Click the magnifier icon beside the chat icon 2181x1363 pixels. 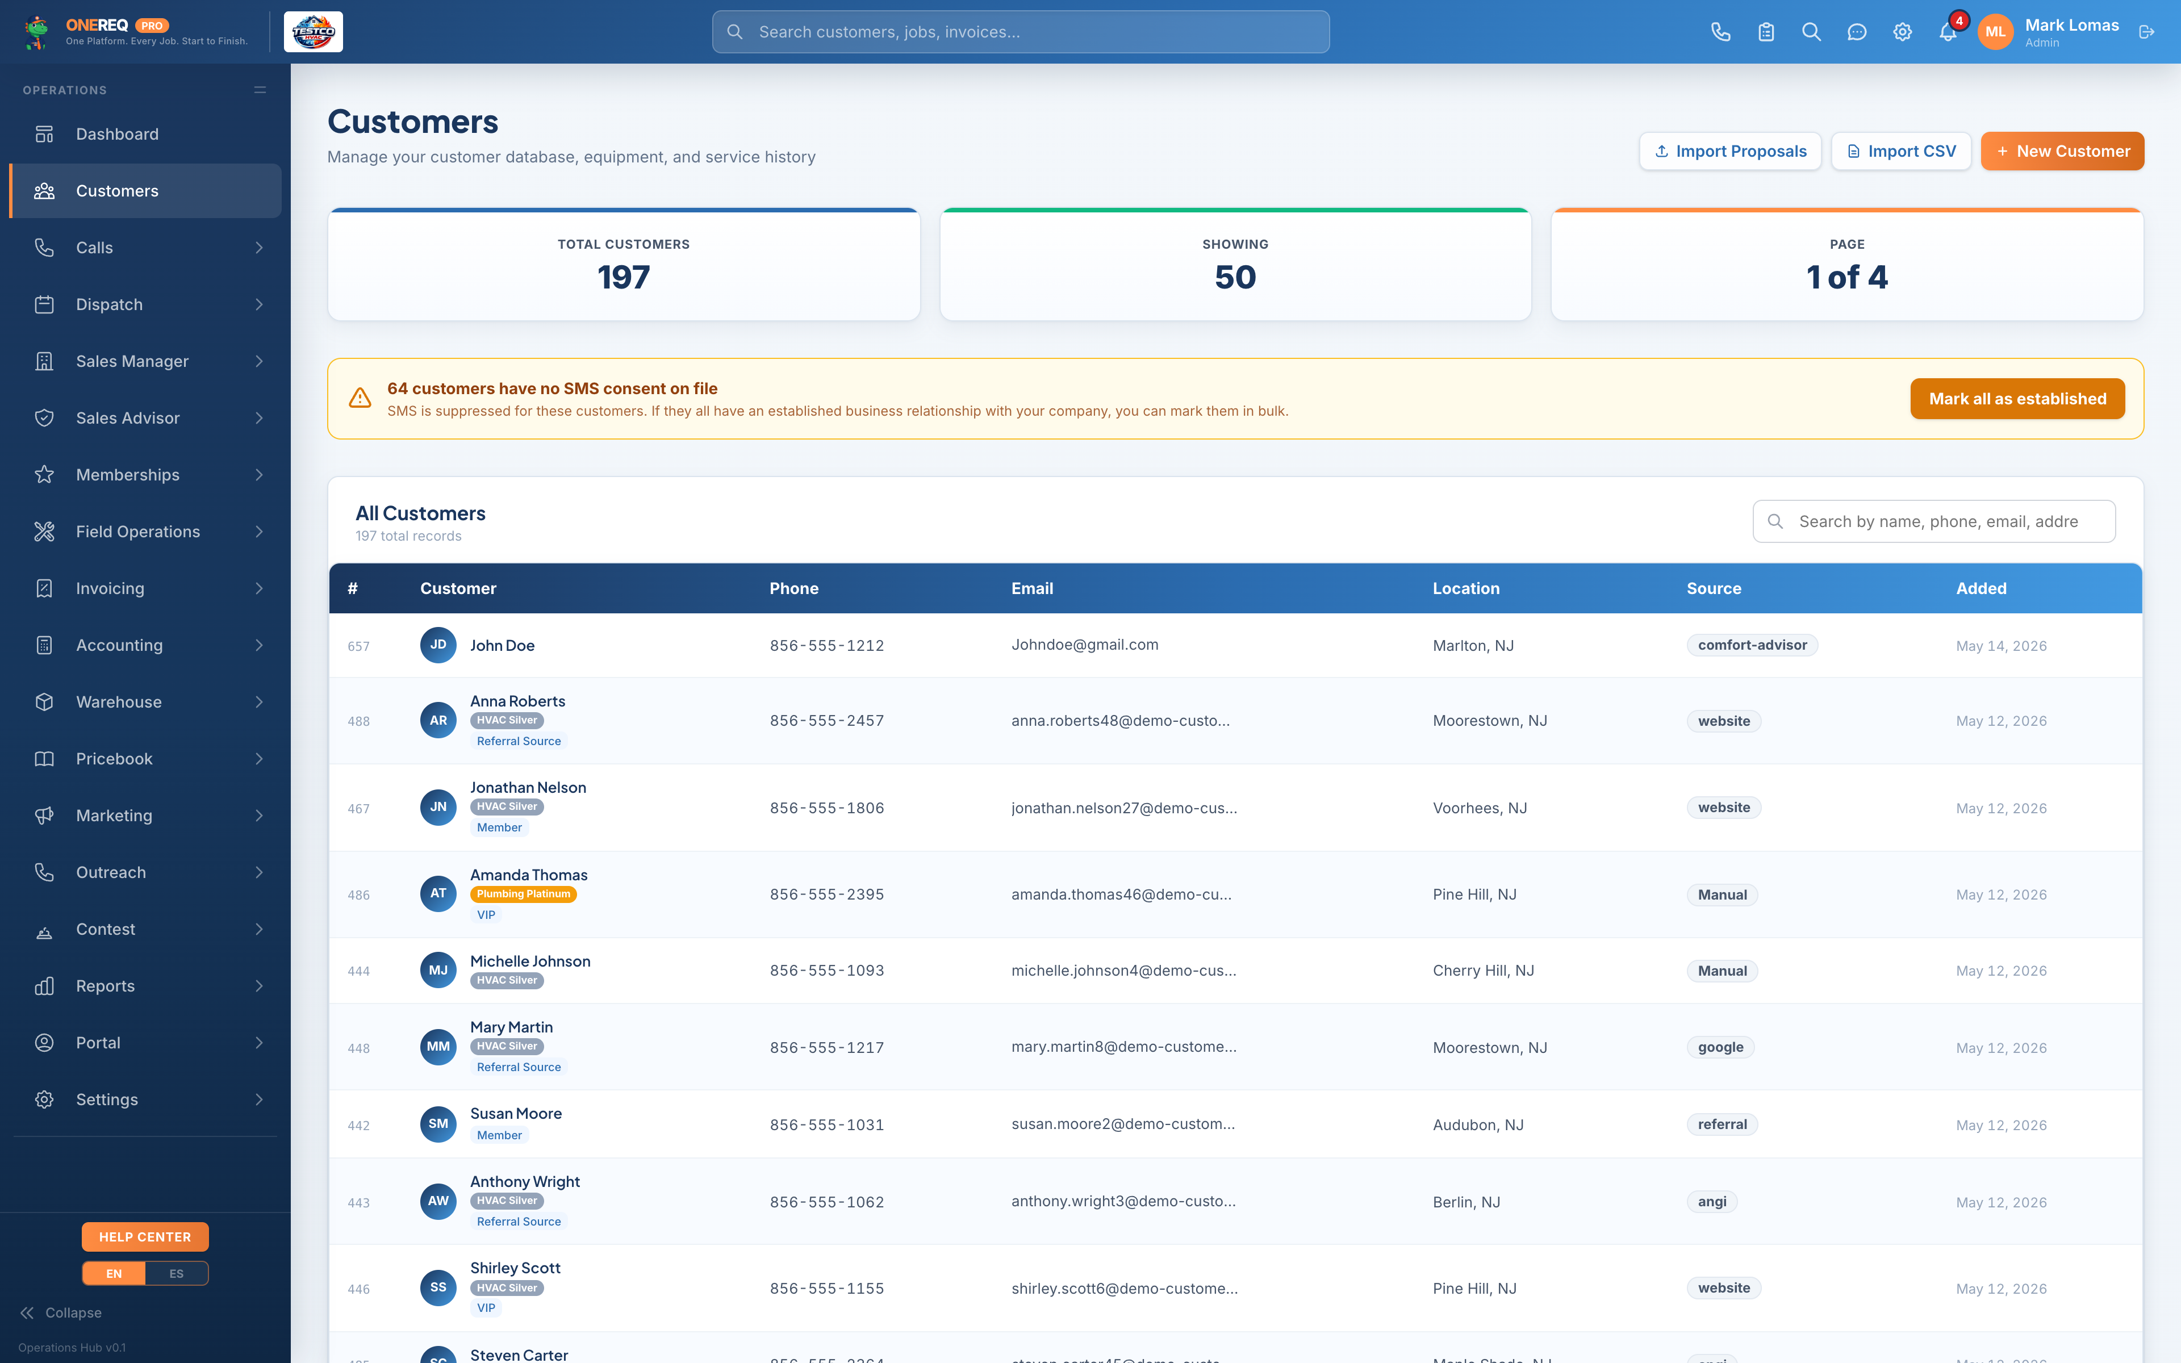[x=1811, y=32]
